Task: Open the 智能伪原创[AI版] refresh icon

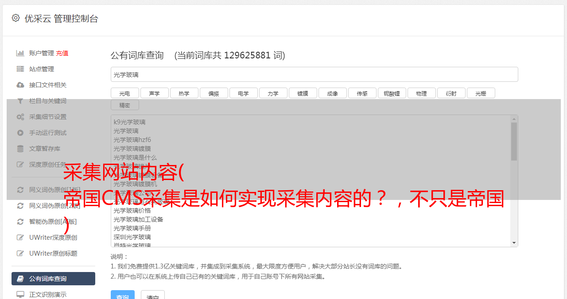Action: coord(20,222)
